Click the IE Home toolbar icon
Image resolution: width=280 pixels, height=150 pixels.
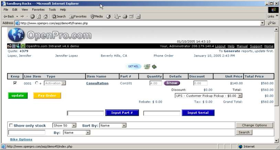pos(45,16)
